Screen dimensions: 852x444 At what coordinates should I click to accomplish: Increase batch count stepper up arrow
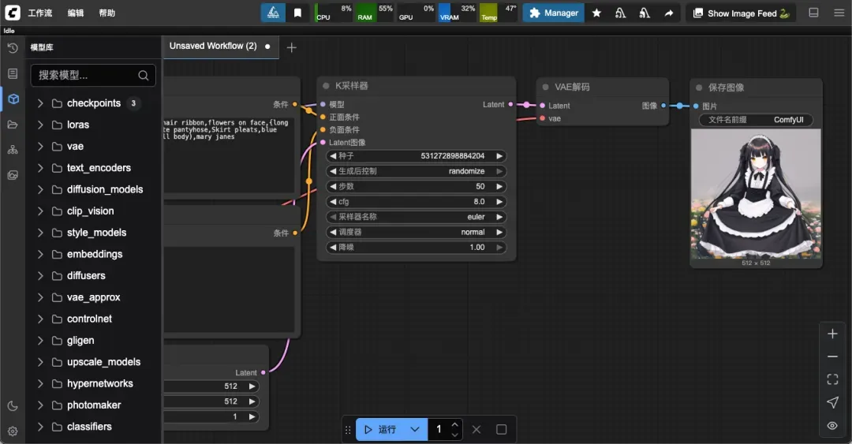point(455,424)
